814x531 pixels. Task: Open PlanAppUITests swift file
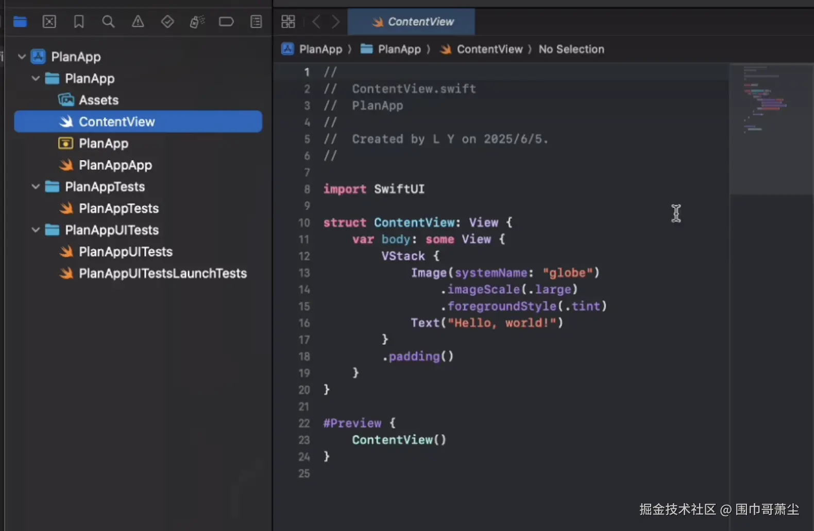tap(126, 251)
